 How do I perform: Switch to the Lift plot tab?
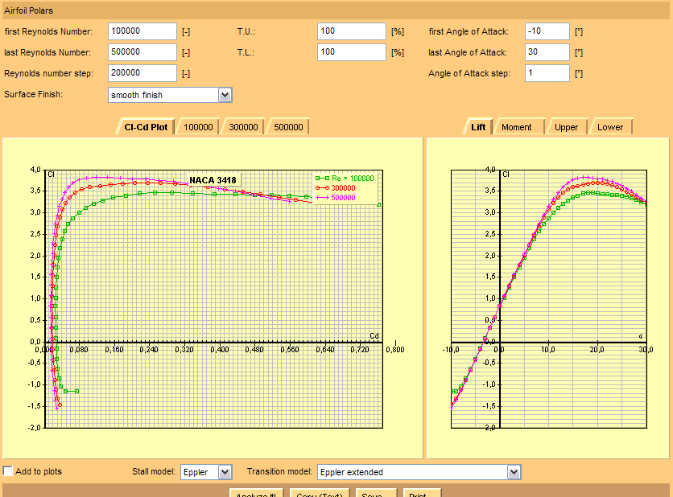tap(478, 127)
